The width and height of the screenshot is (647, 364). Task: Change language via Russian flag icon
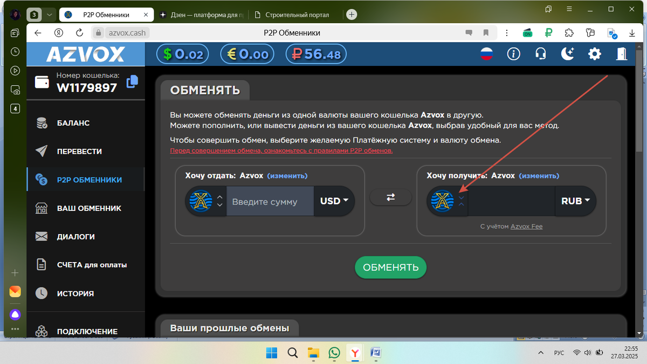487,54
